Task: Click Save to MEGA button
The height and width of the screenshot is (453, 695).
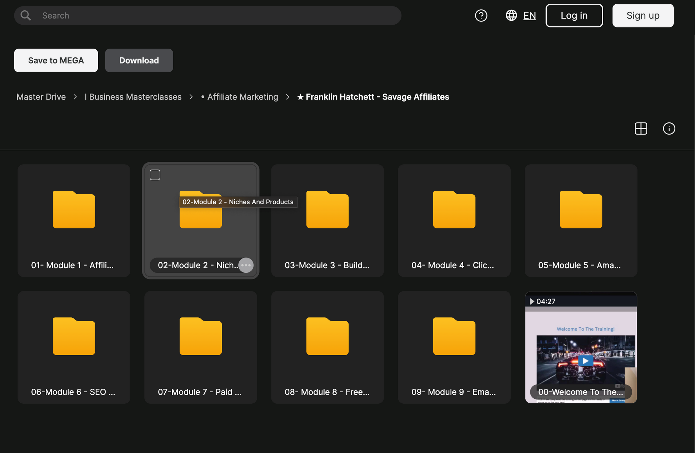Action: click(x=56, y=60)
